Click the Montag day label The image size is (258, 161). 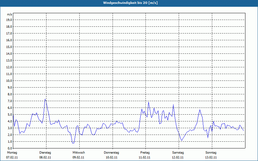point(12,153)
